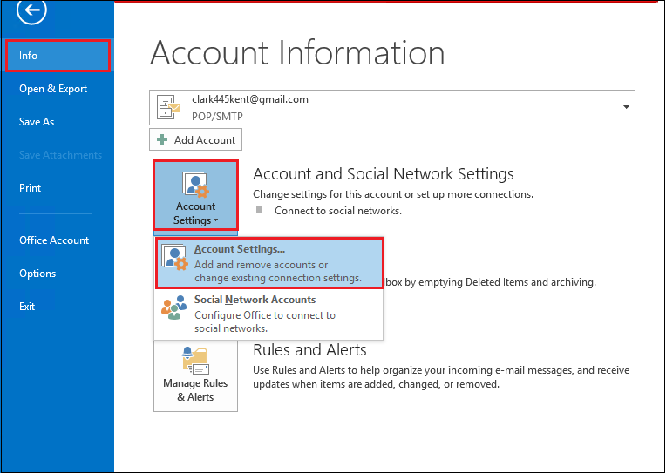Open the clark445kent@gmail.com account selector

(392, 107)
